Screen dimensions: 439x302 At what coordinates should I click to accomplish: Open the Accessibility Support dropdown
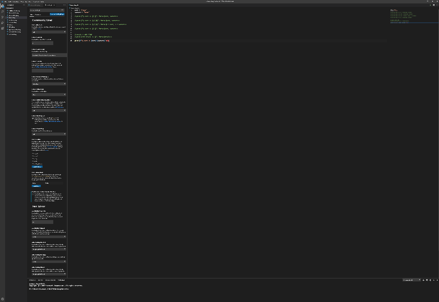[x=49, y=236]
